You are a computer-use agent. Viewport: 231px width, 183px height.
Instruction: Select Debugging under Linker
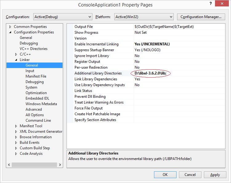coord(34,82)
